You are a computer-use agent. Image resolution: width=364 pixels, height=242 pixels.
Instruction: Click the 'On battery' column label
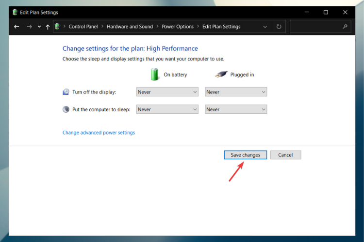tap(175, 75)
